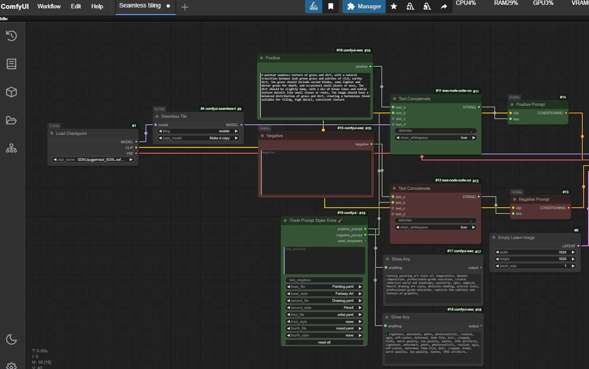This screenshot has width=589, height=369.
Task: Toggle tiling setting on Seamless Tile node
Action: tap(198, 131)
